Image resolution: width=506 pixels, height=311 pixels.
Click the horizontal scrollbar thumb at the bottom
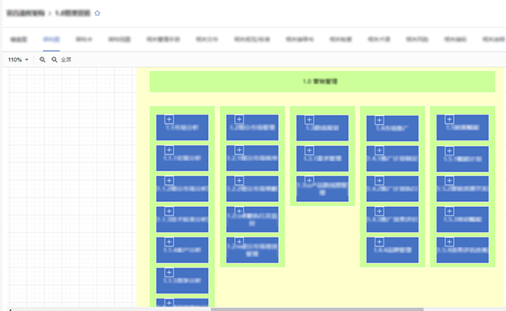tap(317, 309)
